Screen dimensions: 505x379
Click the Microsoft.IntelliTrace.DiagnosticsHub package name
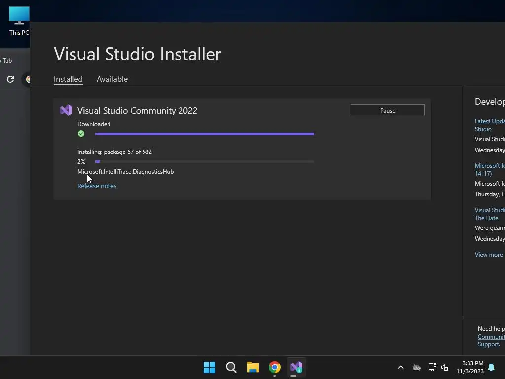click(x=126, y=172)
